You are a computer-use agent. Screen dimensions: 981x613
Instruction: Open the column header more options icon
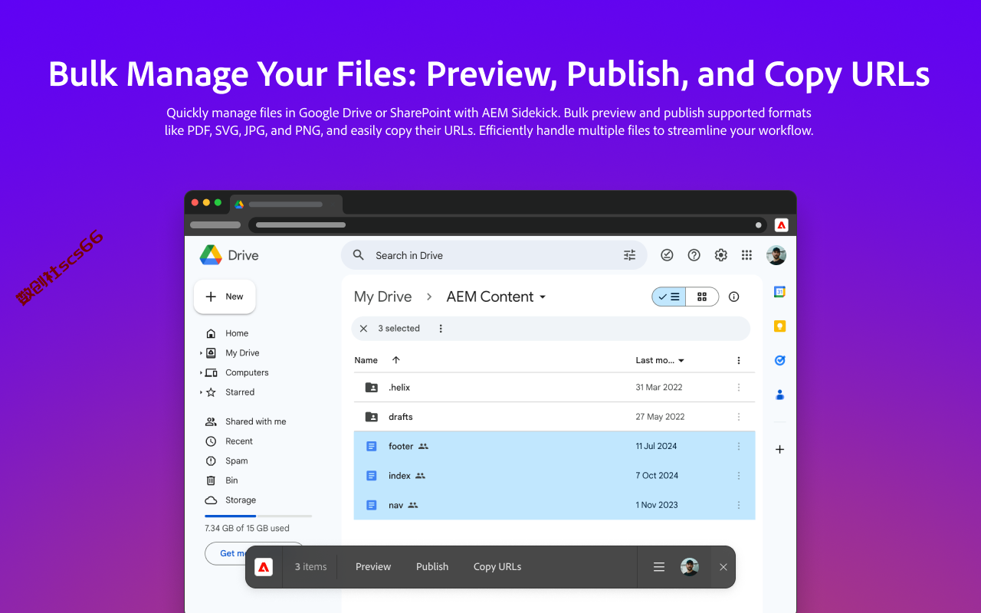coord(739,360)
